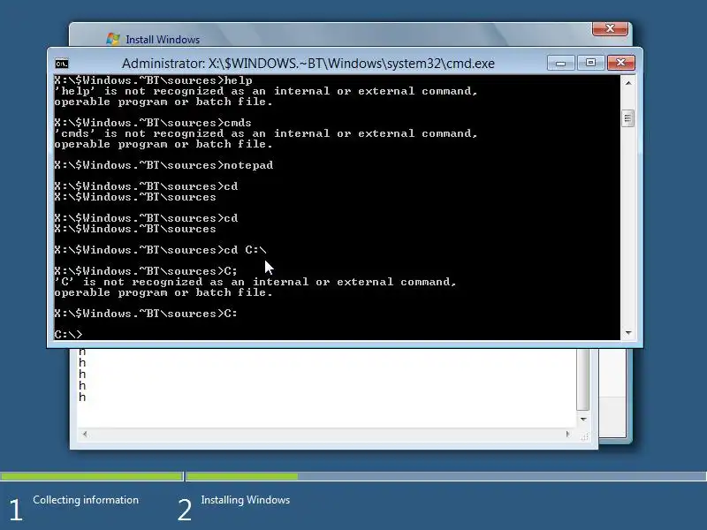Click the last 'h' line in Notepad

82,397
